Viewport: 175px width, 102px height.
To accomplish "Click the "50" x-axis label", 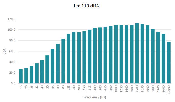I will pos(47,87).
